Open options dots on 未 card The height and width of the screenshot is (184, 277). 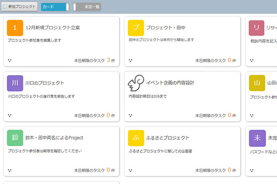(x=251, y=171)
